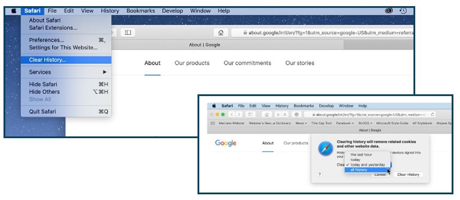Click the address bar in the top Safari window

(x=322, y=32)
